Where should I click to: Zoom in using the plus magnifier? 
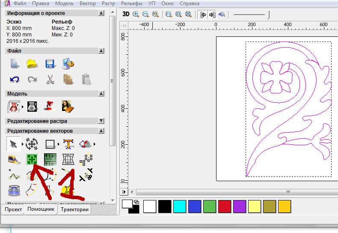(x=136, y=15)
